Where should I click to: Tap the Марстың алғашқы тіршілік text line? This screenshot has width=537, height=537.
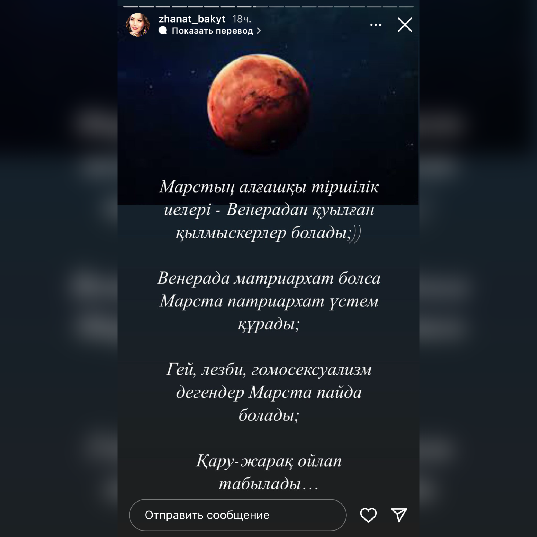pos(268,187)
